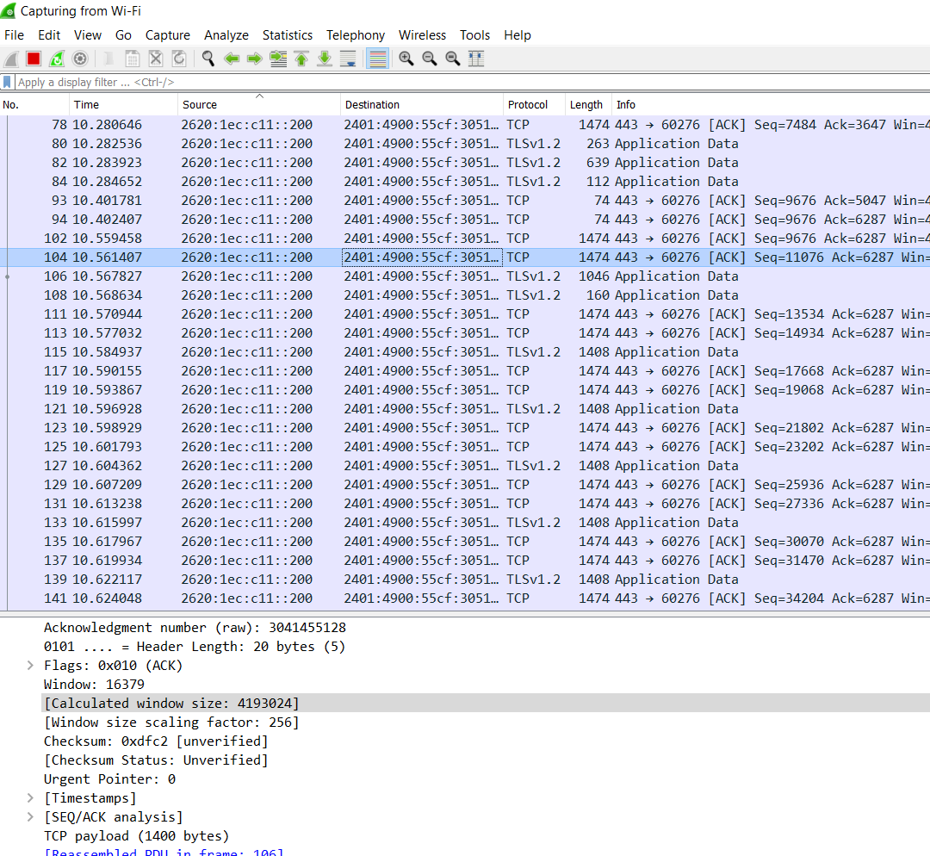Select the Calculated window size detail line
This screenshot has width=930, height=856.
485,704
